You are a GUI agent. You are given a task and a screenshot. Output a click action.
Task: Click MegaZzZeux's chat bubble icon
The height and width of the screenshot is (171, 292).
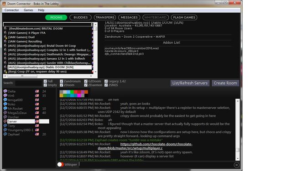tap(5, 113)
